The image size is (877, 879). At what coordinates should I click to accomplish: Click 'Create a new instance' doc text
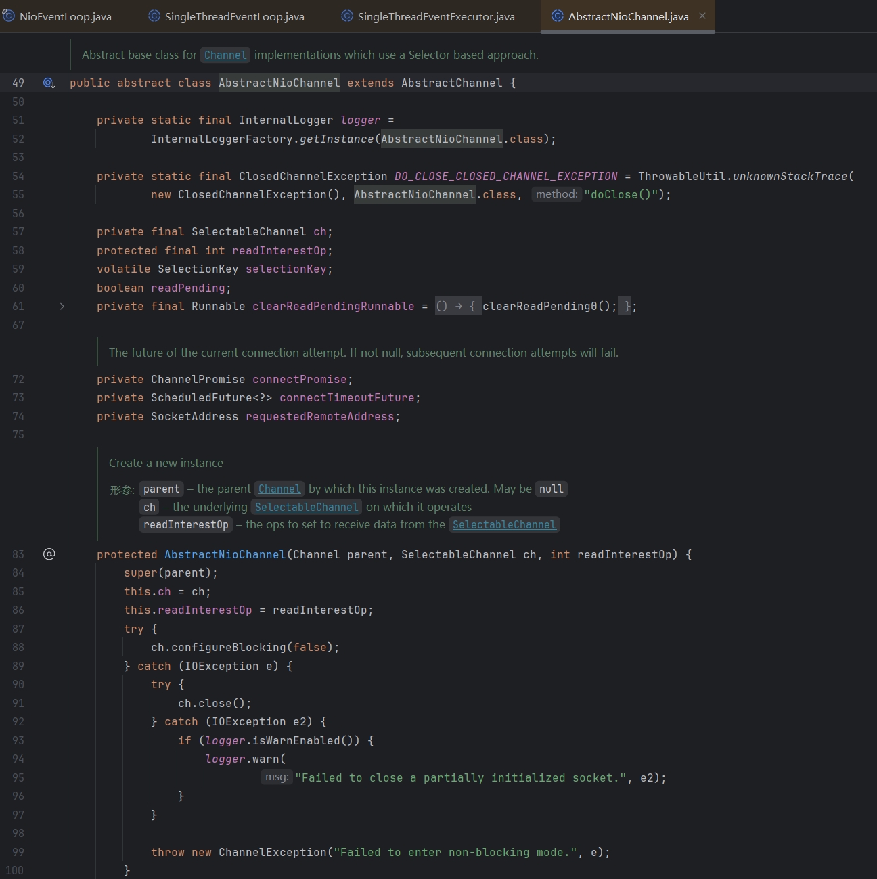click(x=166, y=463)
